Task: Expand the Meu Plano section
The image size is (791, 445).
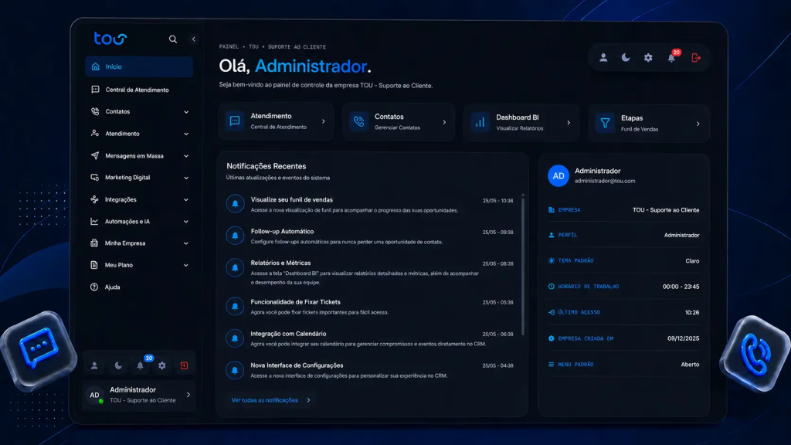Action: 139,265
